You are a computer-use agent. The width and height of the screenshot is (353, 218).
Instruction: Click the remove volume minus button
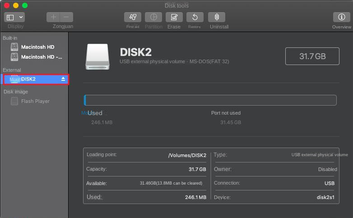click(x=66, y=17)
